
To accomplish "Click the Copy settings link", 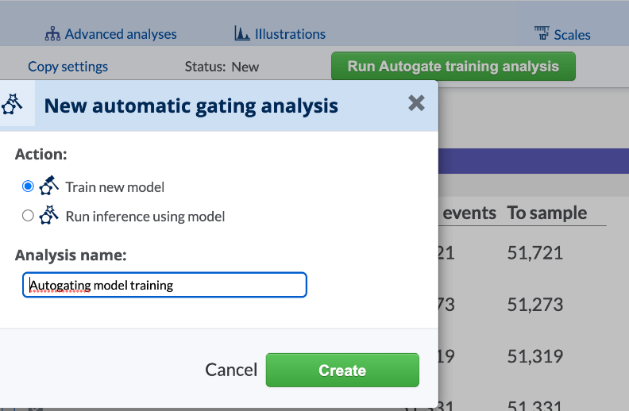I will click(x=68, y=67).
